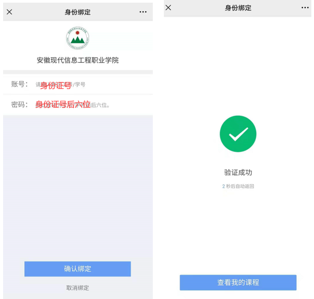Click the 确认绑定 confirm button

click(x=78, y=269)
